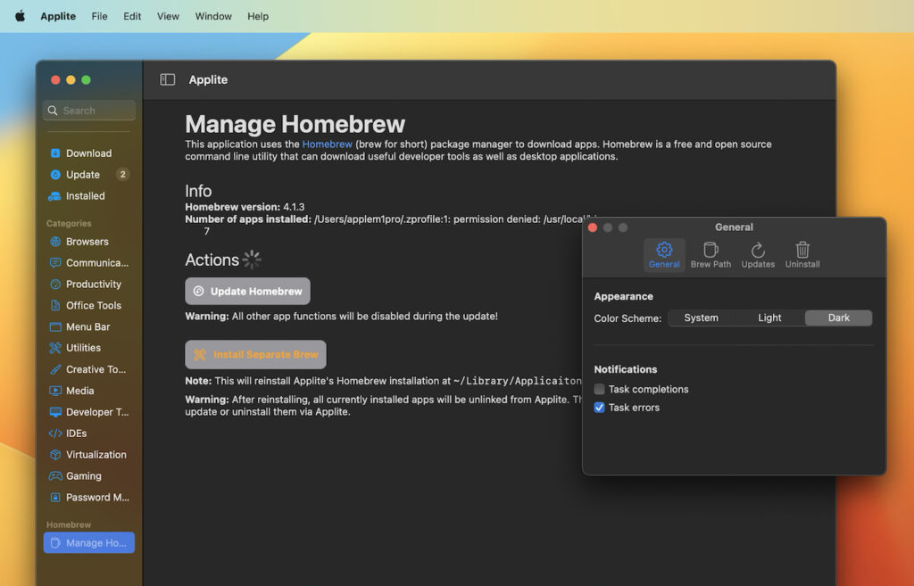
Task: Switch color scheme to Light
Action: (x=769, y=318)
